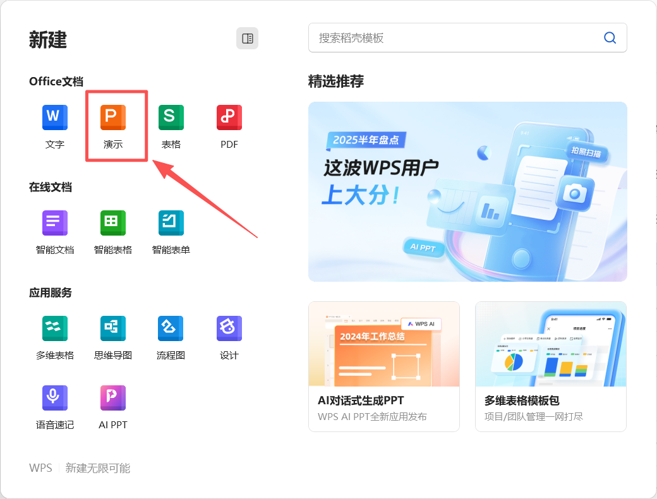Click the 搜索稻壳模板 search box

tap(442, 38)
